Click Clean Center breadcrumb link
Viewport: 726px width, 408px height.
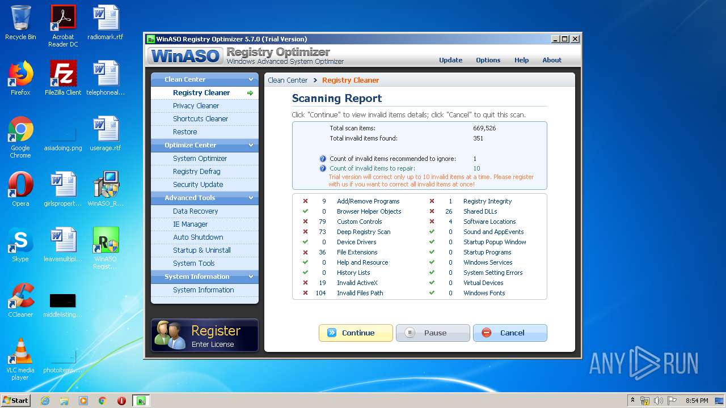288,80
